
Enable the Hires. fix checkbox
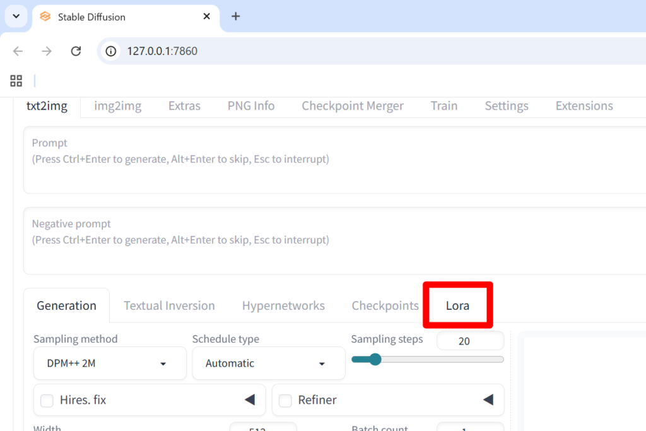(x=47, y=401)
